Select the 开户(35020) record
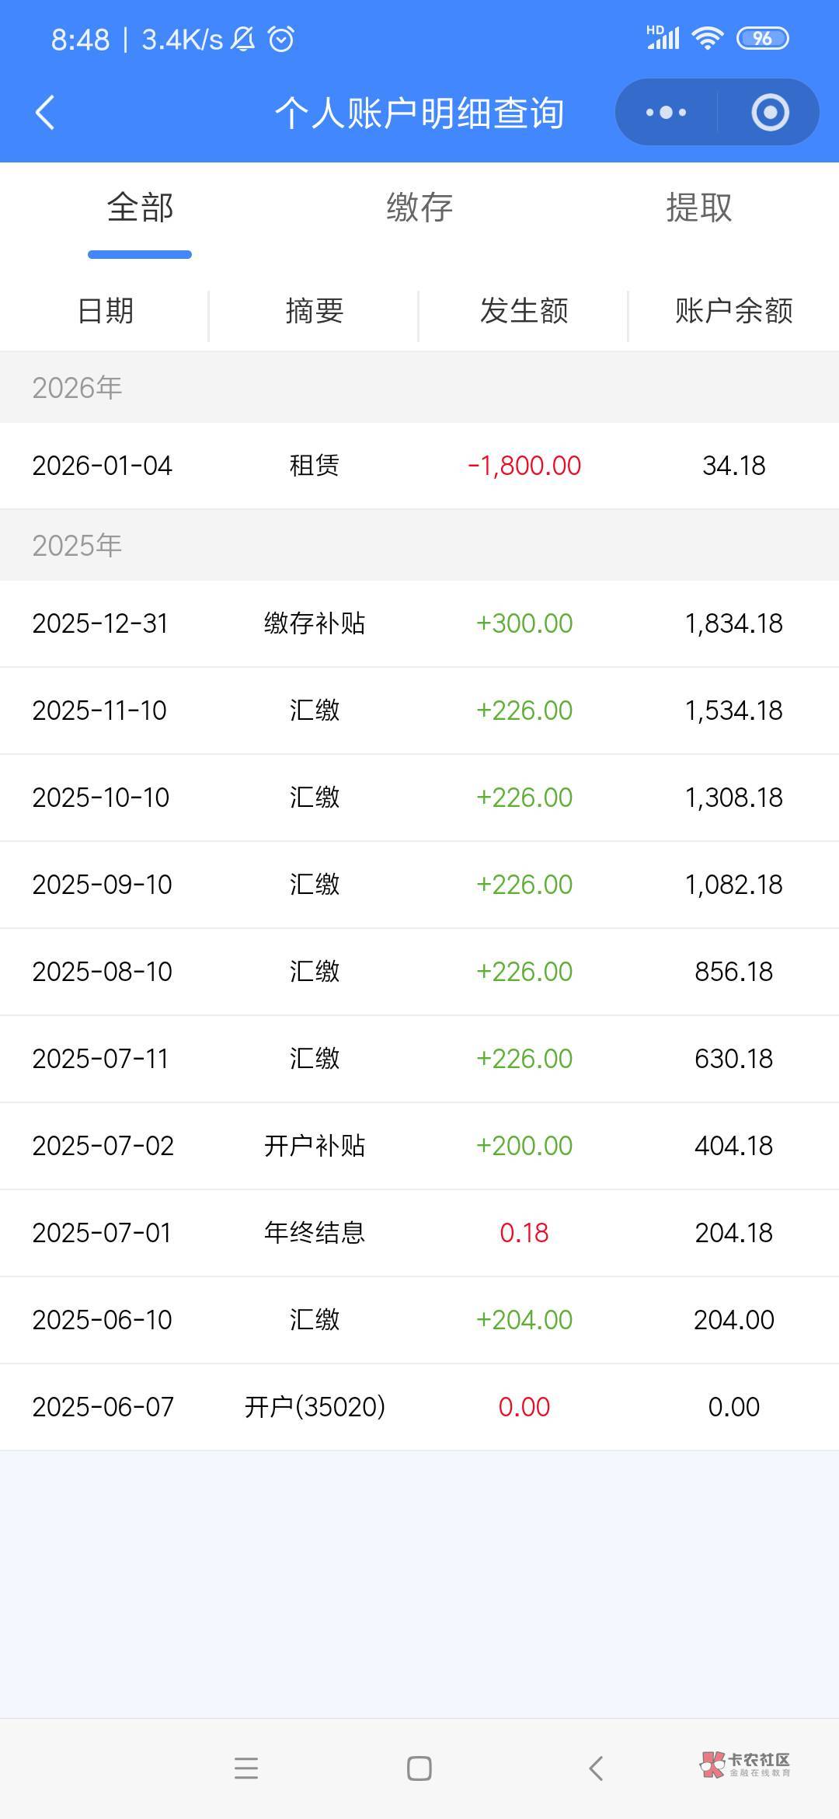Image resolution: width=839 pixels, height=1819 pixels. (x=419, y=1407)
